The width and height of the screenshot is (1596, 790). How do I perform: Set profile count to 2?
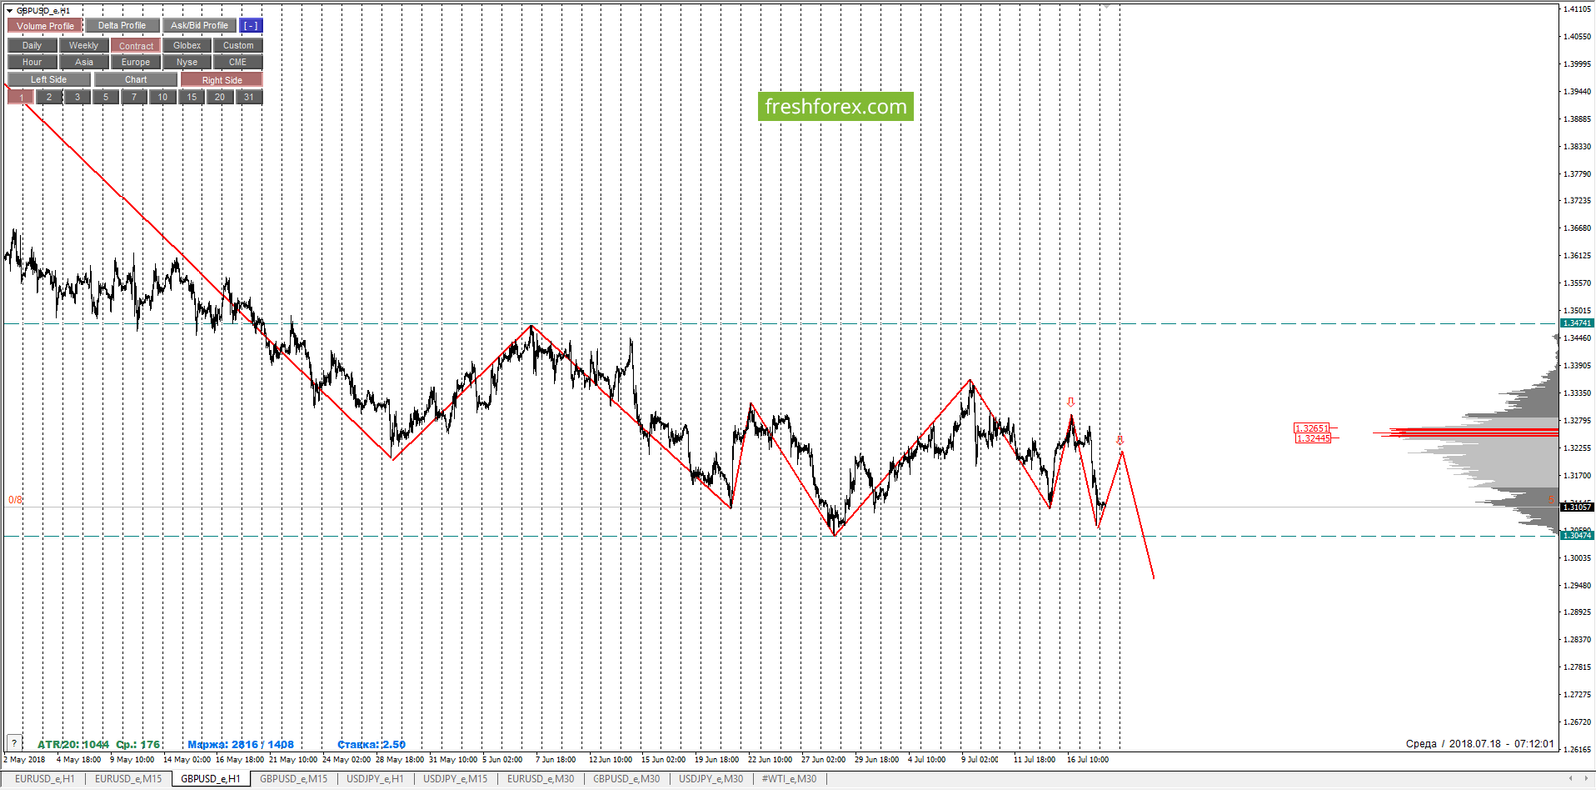point(49,97)
